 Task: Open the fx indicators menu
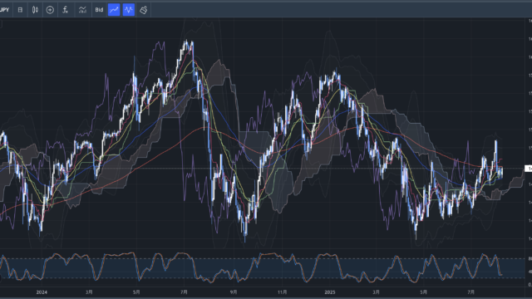(65, 10)
